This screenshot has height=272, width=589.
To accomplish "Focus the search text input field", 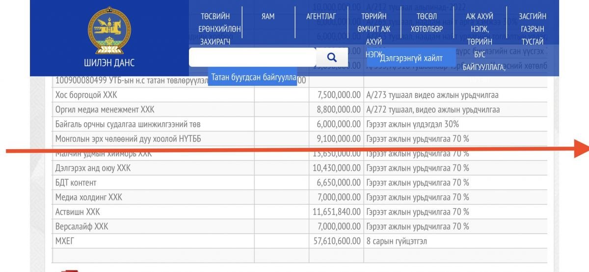I will pyautogui.click(x=252, y=57).
